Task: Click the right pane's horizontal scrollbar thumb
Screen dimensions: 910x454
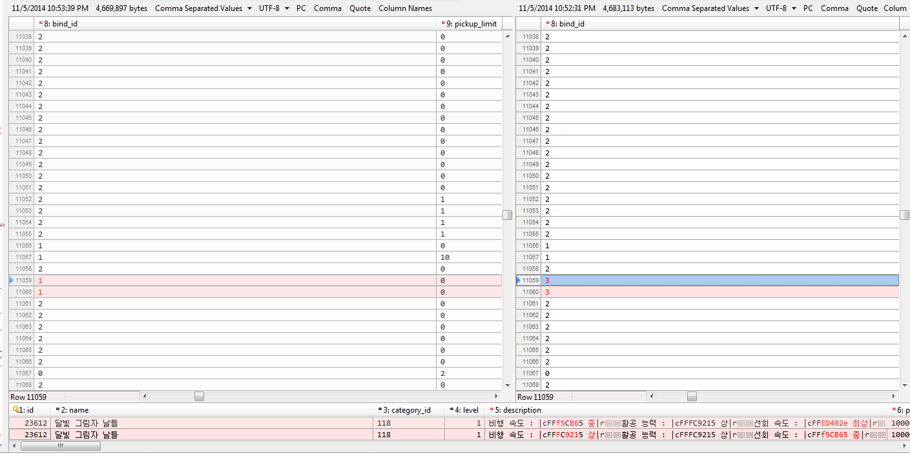Action: pos(692,397)
